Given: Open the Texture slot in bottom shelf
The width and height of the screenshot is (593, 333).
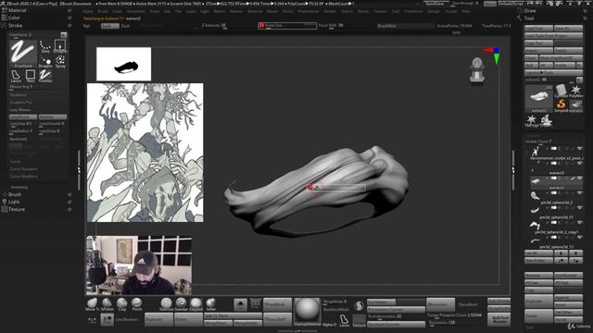Looking at the screenshot, I should point(359,321).
